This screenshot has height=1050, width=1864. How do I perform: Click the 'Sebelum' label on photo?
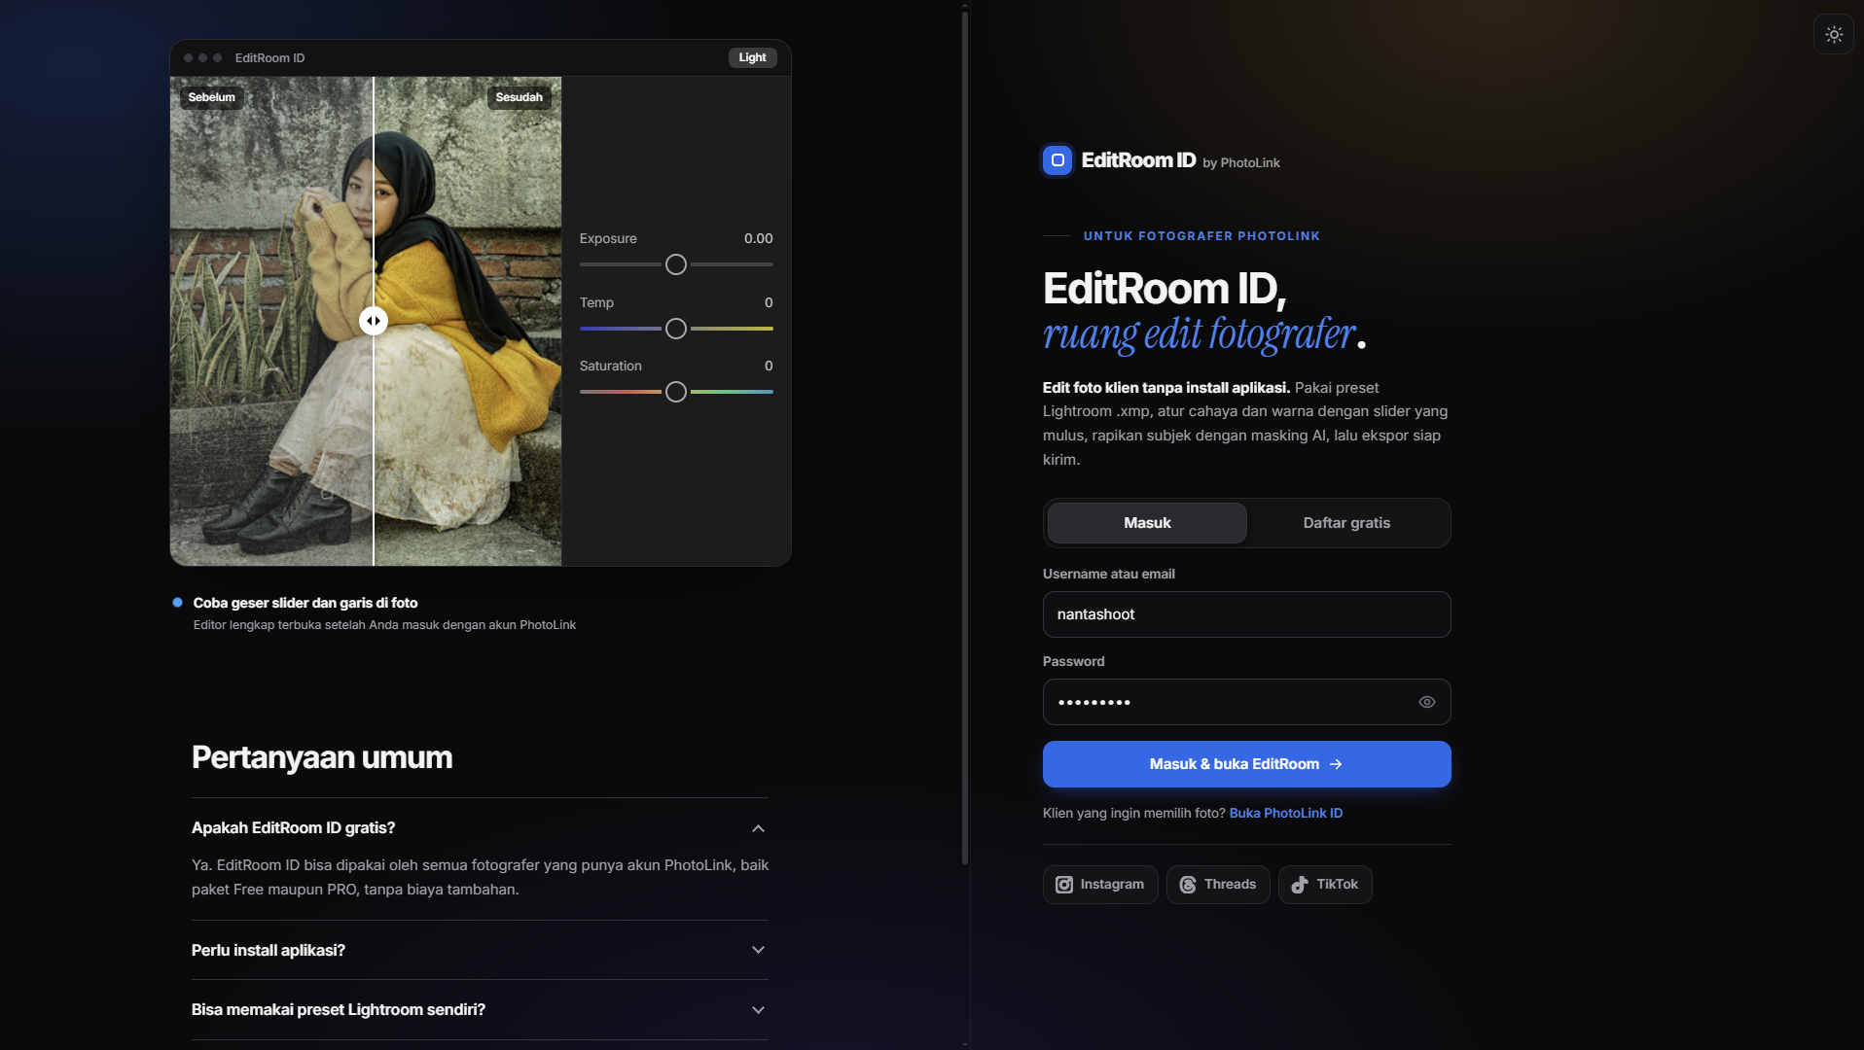(x=212, y=97)
